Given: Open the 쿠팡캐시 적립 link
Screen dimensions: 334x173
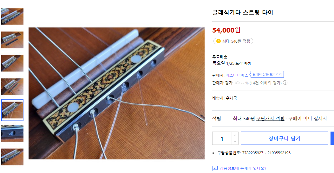Looking at the screenshot, I should point(270,119).
